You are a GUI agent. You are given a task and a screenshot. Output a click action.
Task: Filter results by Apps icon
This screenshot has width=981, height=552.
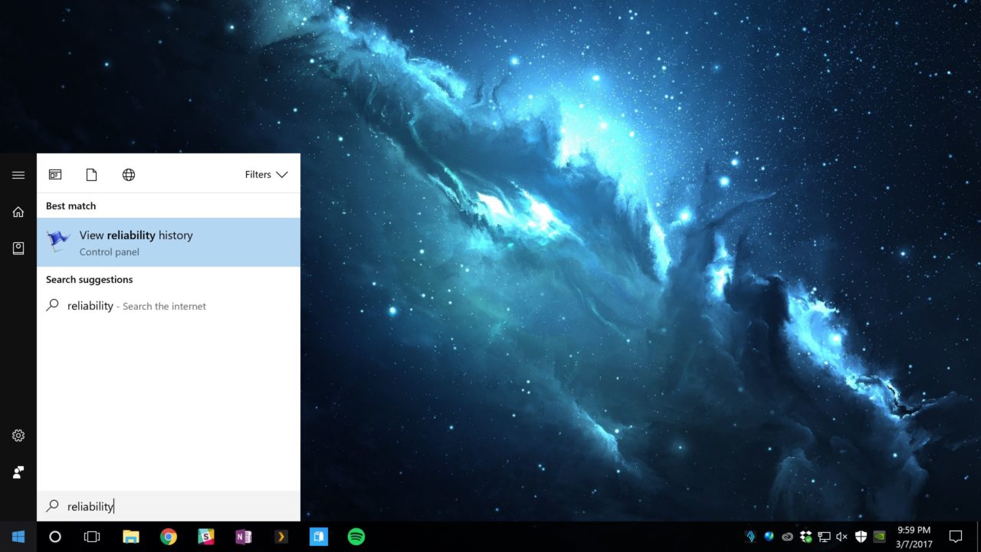coord(55,175)
